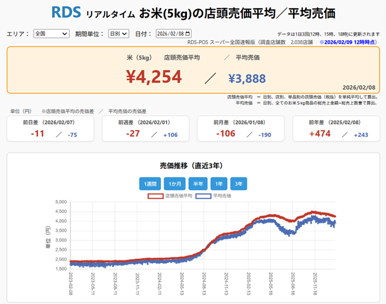The image size is (386, 304).
Task: Click the 前年差 +474 comparison card
Action: click(x=336, y=128)
